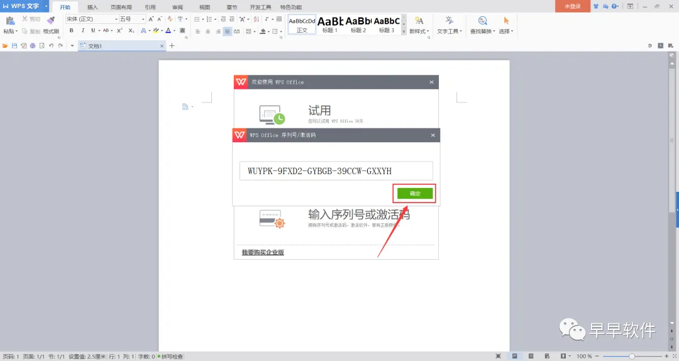This screenshot has height=361, width=679.
Task: Click the serial number input field
Action: click(336, 170)
